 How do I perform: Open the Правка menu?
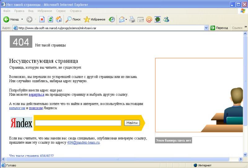coord(19,11)
